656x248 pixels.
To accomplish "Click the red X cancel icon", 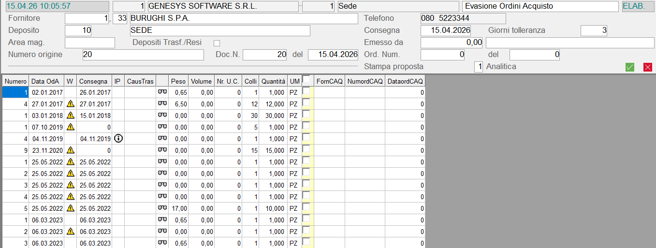I will pos(648,67).
